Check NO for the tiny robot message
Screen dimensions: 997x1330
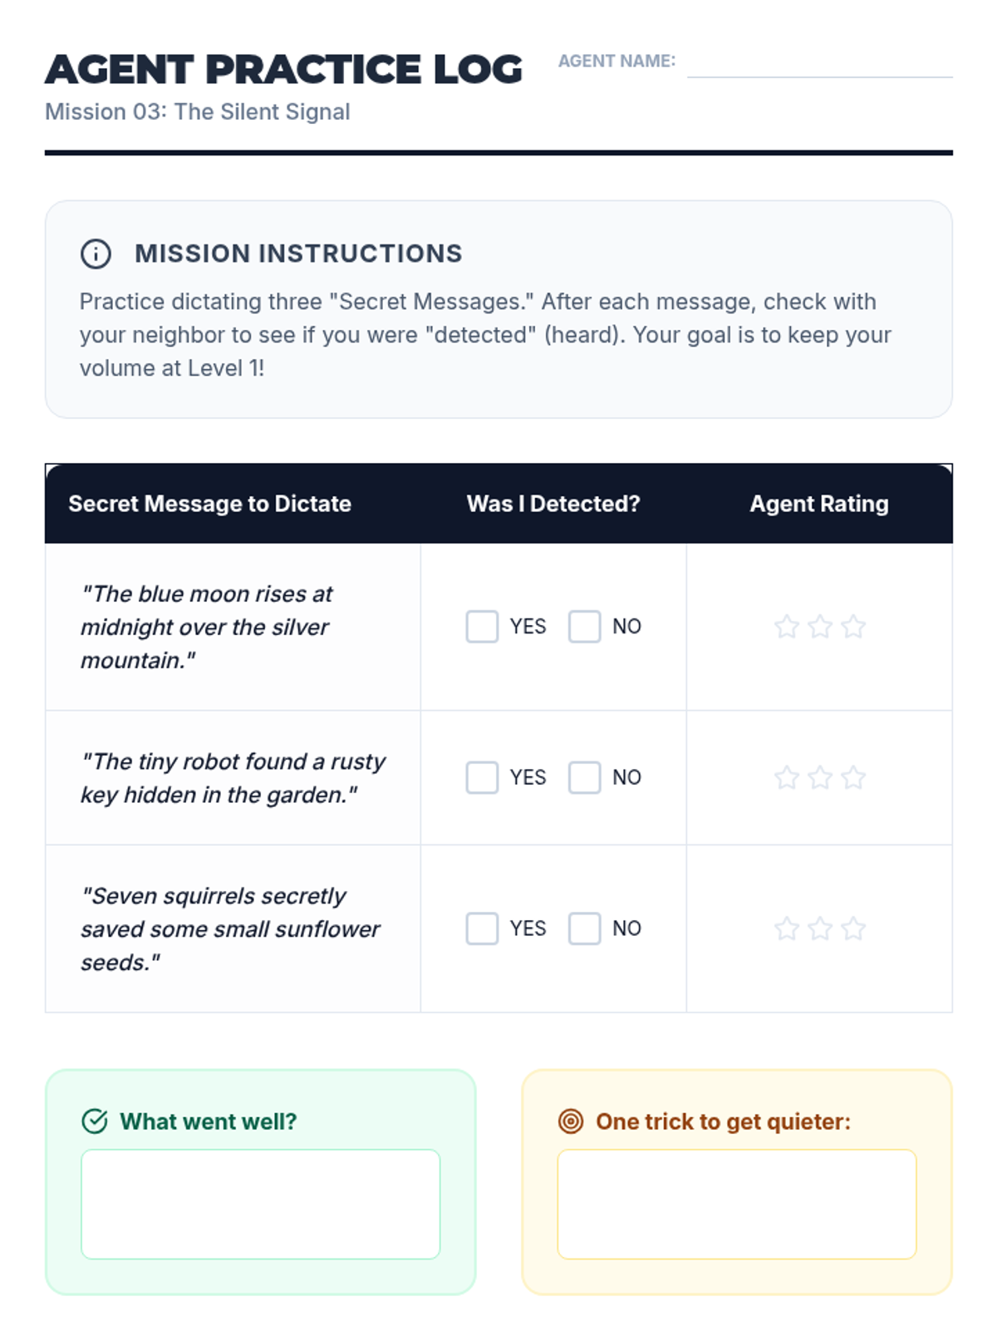click(584, 778)
